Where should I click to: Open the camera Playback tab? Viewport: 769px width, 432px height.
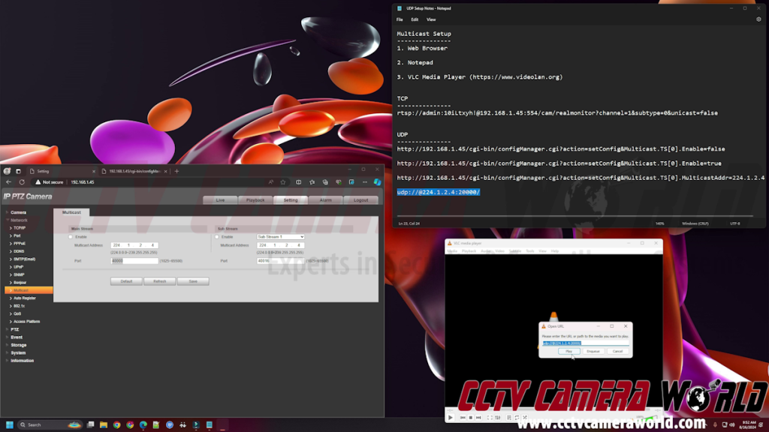click(x=255, y=199)
